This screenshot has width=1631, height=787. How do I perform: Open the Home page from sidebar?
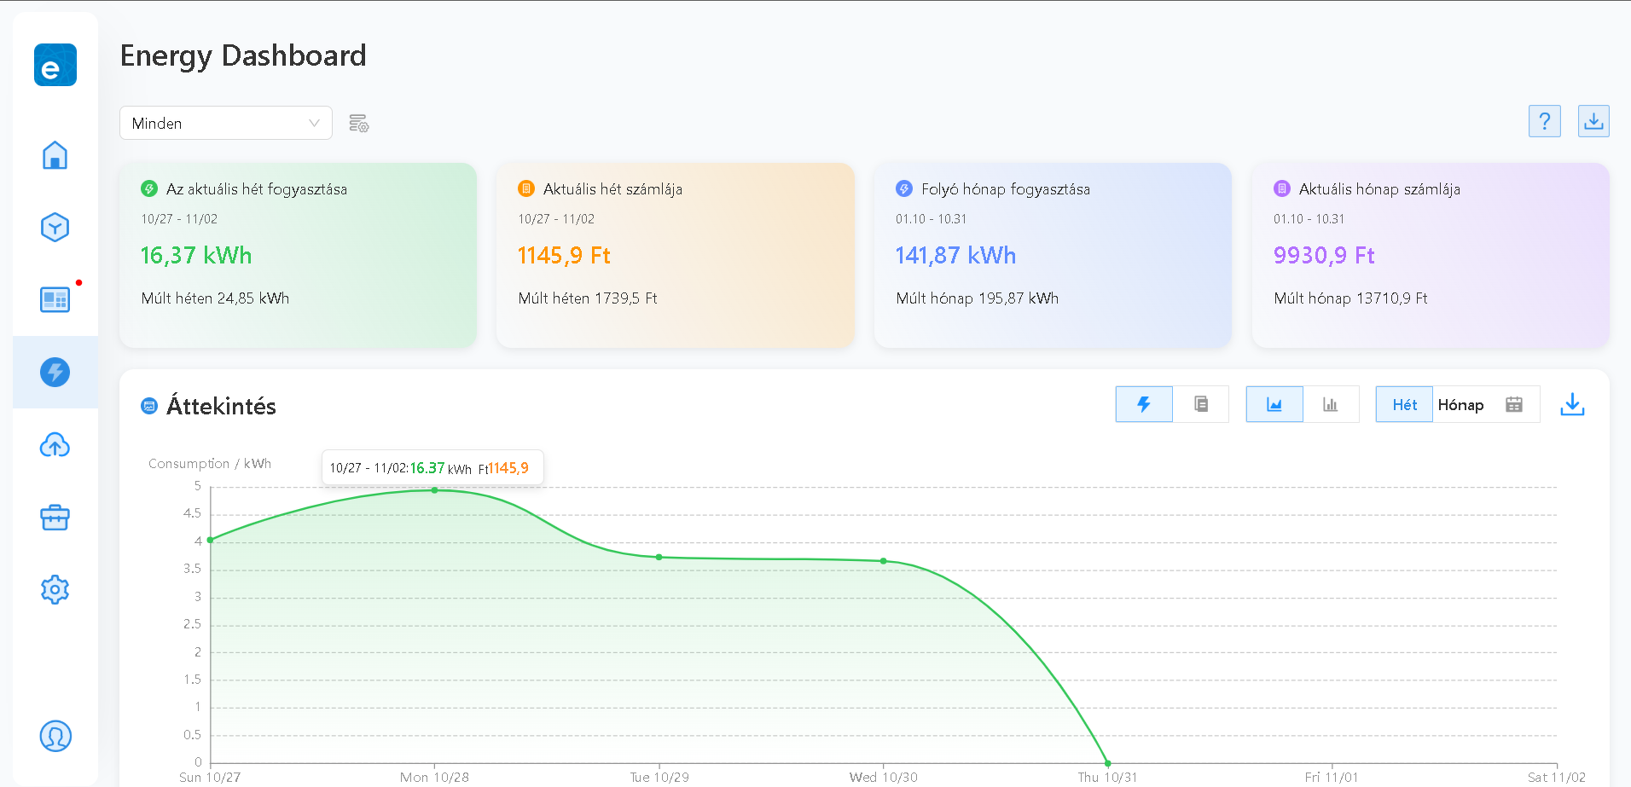[55, 155]
